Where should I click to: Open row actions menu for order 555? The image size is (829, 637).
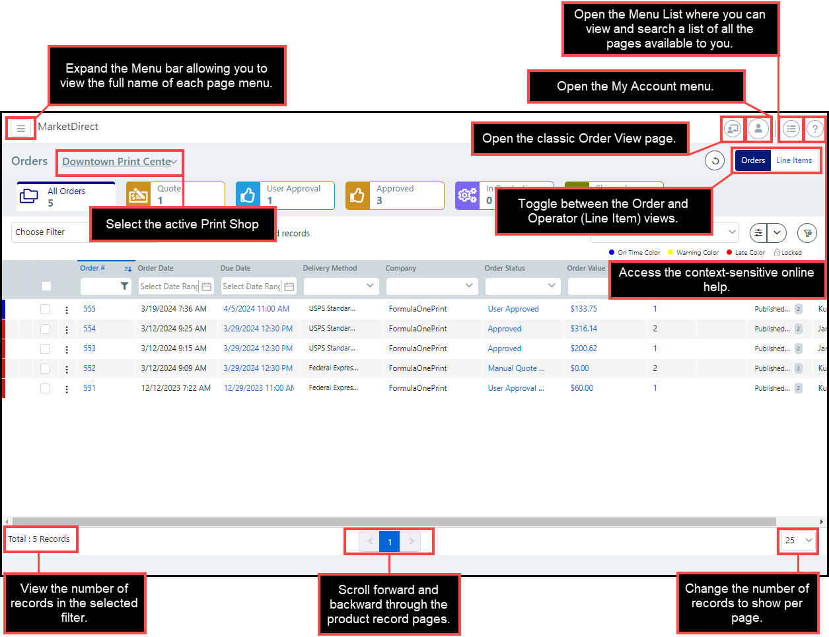click(67, 310)
